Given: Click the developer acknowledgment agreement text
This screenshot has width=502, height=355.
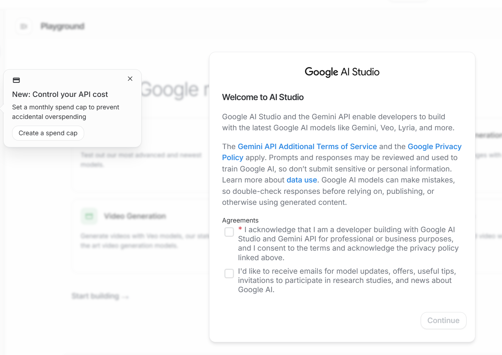Looking at the screenshot, I should 348,244.
